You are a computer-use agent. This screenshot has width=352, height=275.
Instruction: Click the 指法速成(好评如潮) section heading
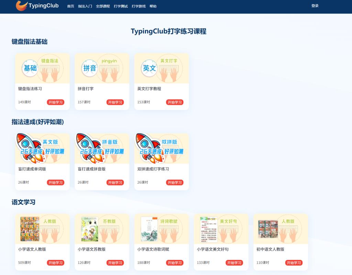[38, 122]
